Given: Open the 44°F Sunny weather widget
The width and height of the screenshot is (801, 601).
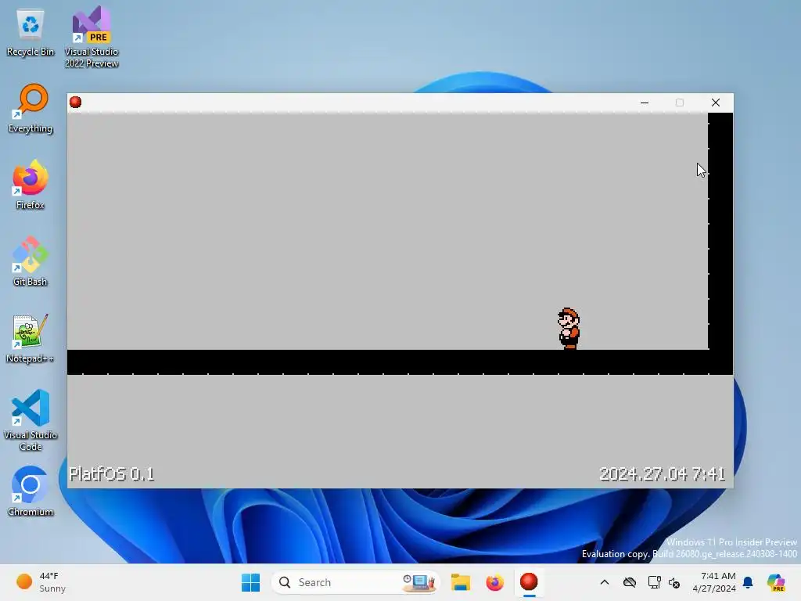Looking at the screenshot, I should [42, 582].
